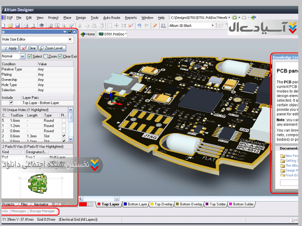Image resolution: width=302 pixels, height=226 pixels.
Task: Expand the Altium 3D Black view configuration dropdown
Action: click(x=212, y=26)
